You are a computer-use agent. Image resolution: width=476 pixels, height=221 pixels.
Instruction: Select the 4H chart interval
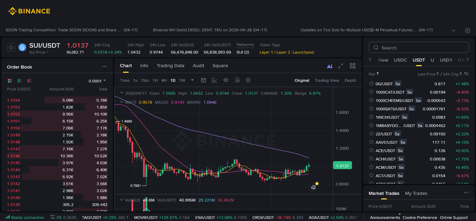coord(164,80)
